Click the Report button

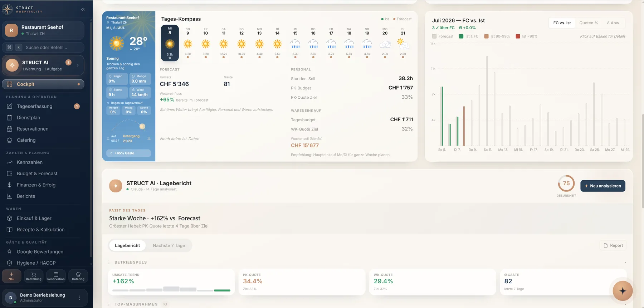pyautogui.click(x=613, y=245)
